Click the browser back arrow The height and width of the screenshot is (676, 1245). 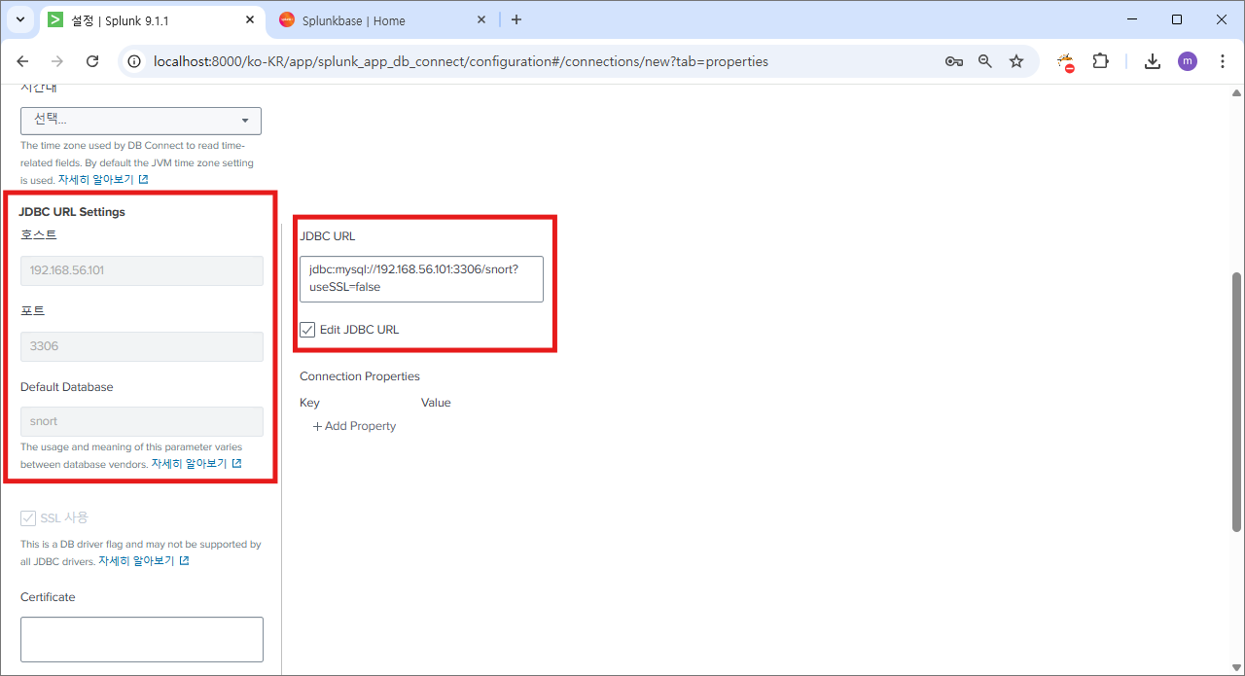pyautogui.click(x=22, y=61)
